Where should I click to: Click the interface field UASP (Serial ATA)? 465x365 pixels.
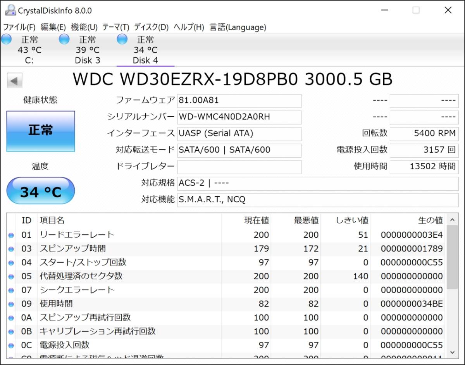point(239,134)
